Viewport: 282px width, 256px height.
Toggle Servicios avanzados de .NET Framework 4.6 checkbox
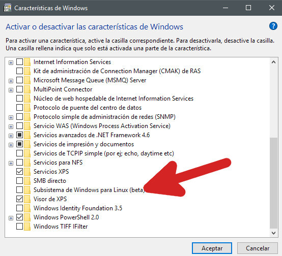coord(19,135)
